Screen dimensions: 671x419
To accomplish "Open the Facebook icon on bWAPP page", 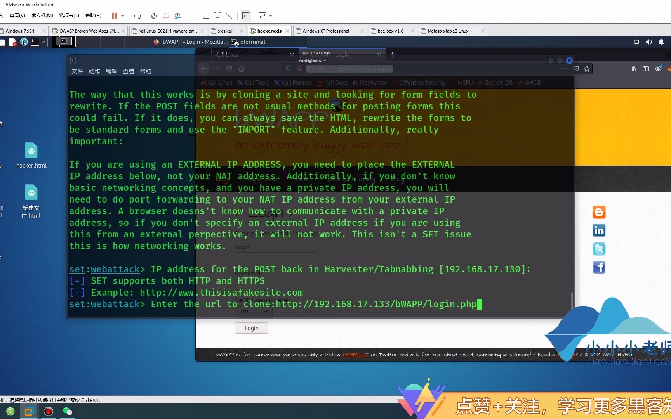I will (x=599, y=267).
